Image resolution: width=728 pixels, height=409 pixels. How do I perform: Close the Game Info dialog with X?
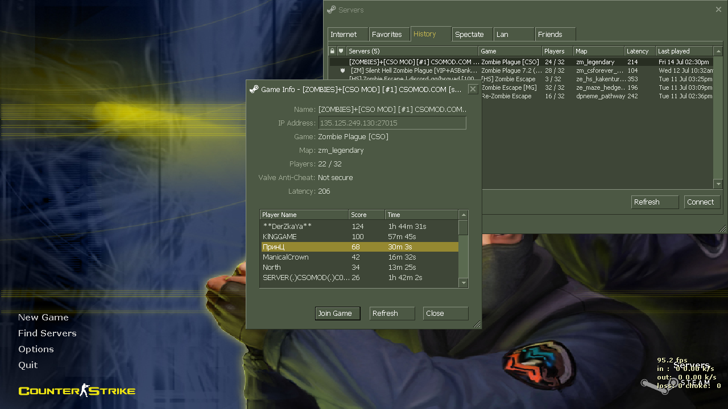473,89
